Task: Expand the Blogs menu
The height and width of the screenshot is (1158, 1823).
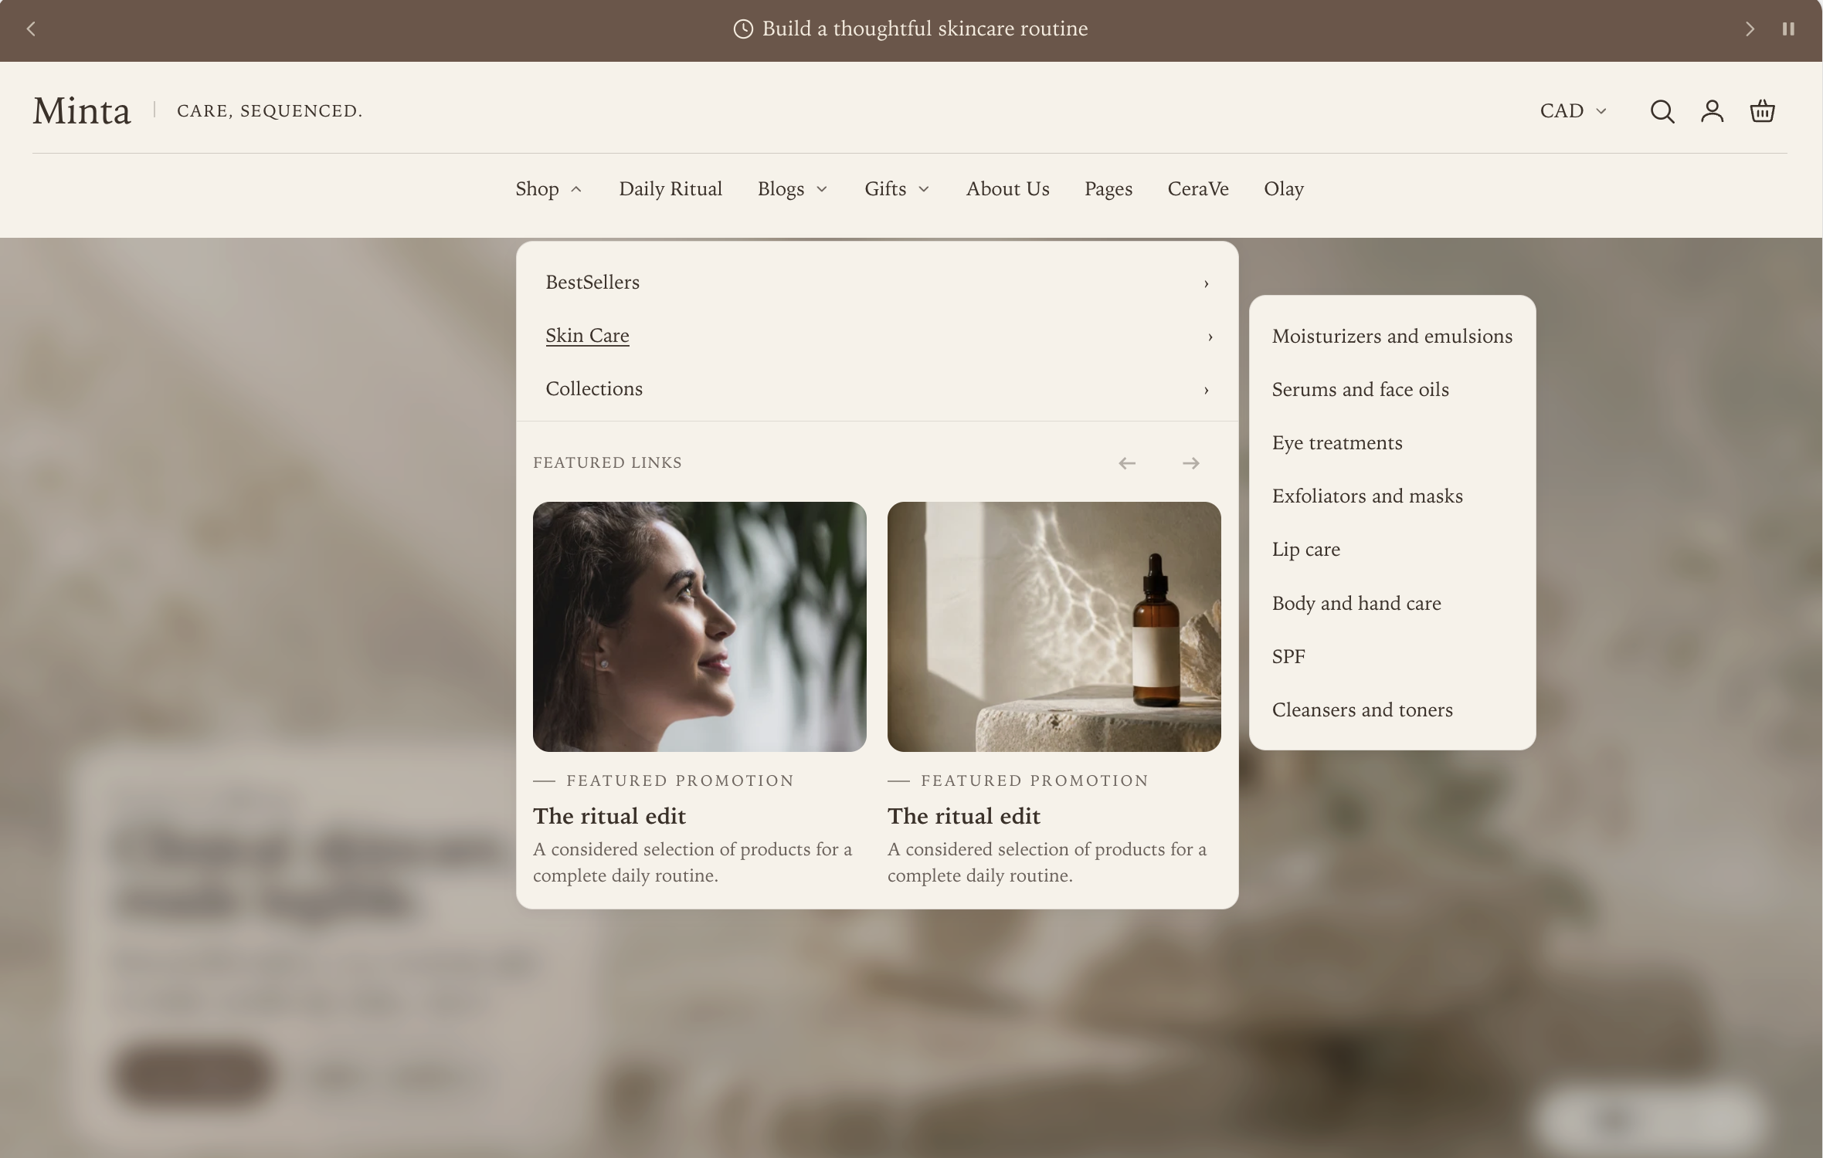Action: pos(793,189)
